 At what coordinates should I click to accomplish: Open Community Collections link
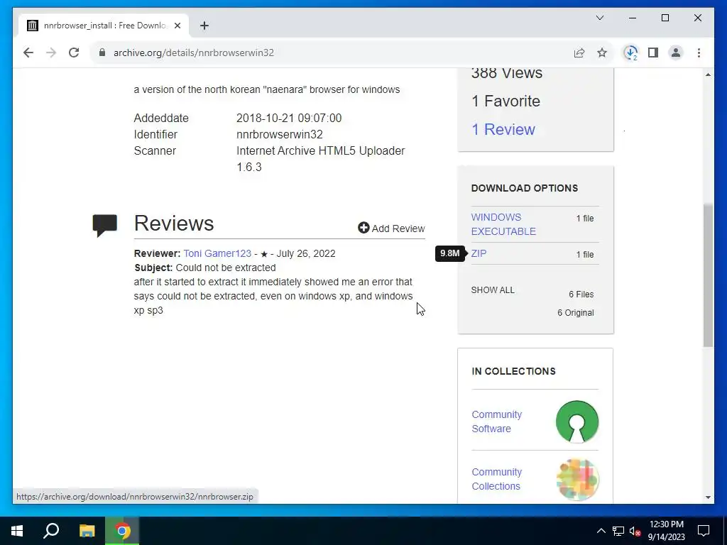pyautogui.click(x=496, y=479)
